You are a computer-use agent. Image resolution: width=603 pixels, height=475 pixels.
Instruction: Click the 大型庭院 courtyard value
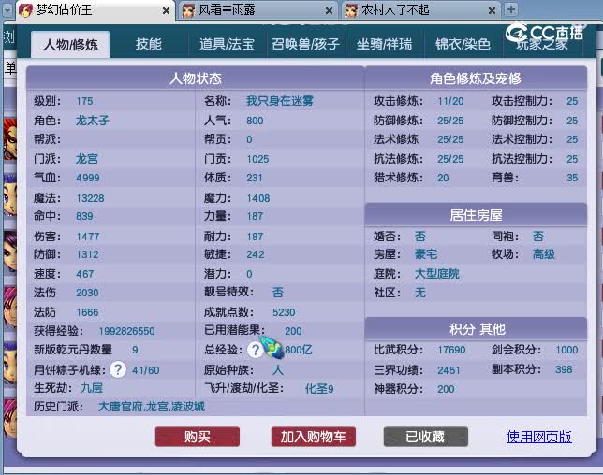tap(437, 274)
